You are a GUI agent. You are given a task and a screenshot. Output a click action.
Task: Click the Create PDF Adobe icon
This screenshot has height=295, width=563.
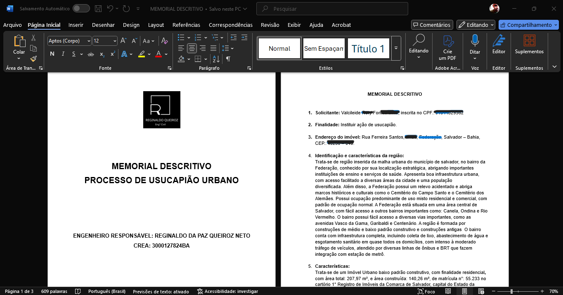tap(448, 41)
